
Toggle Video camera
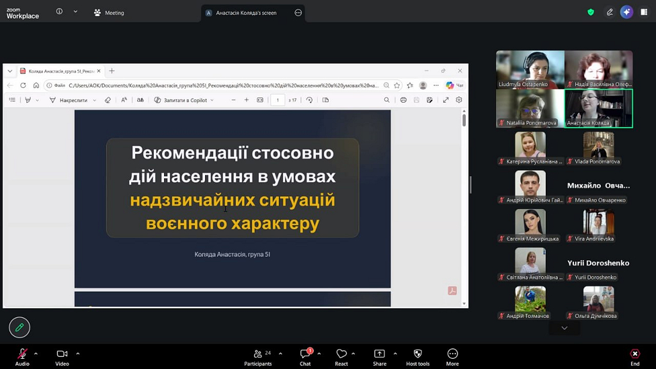(x=62, y=357)
